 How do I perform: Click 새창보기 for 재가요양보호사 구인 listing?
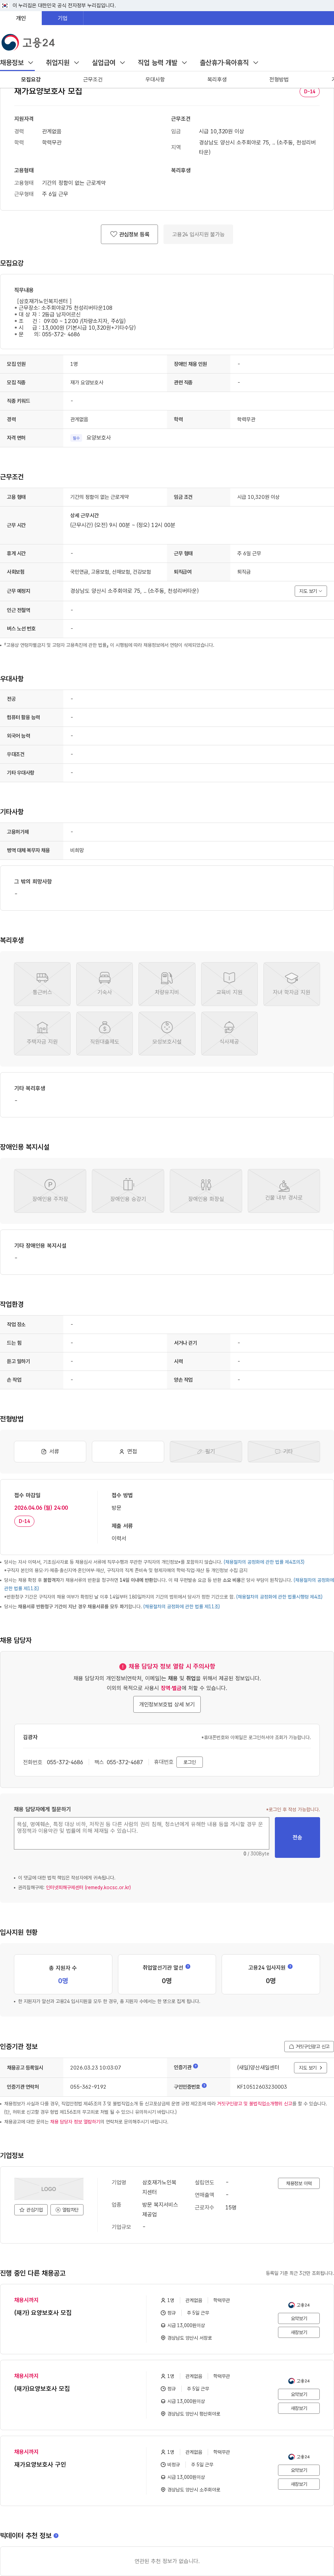(x=299, y=2484)
